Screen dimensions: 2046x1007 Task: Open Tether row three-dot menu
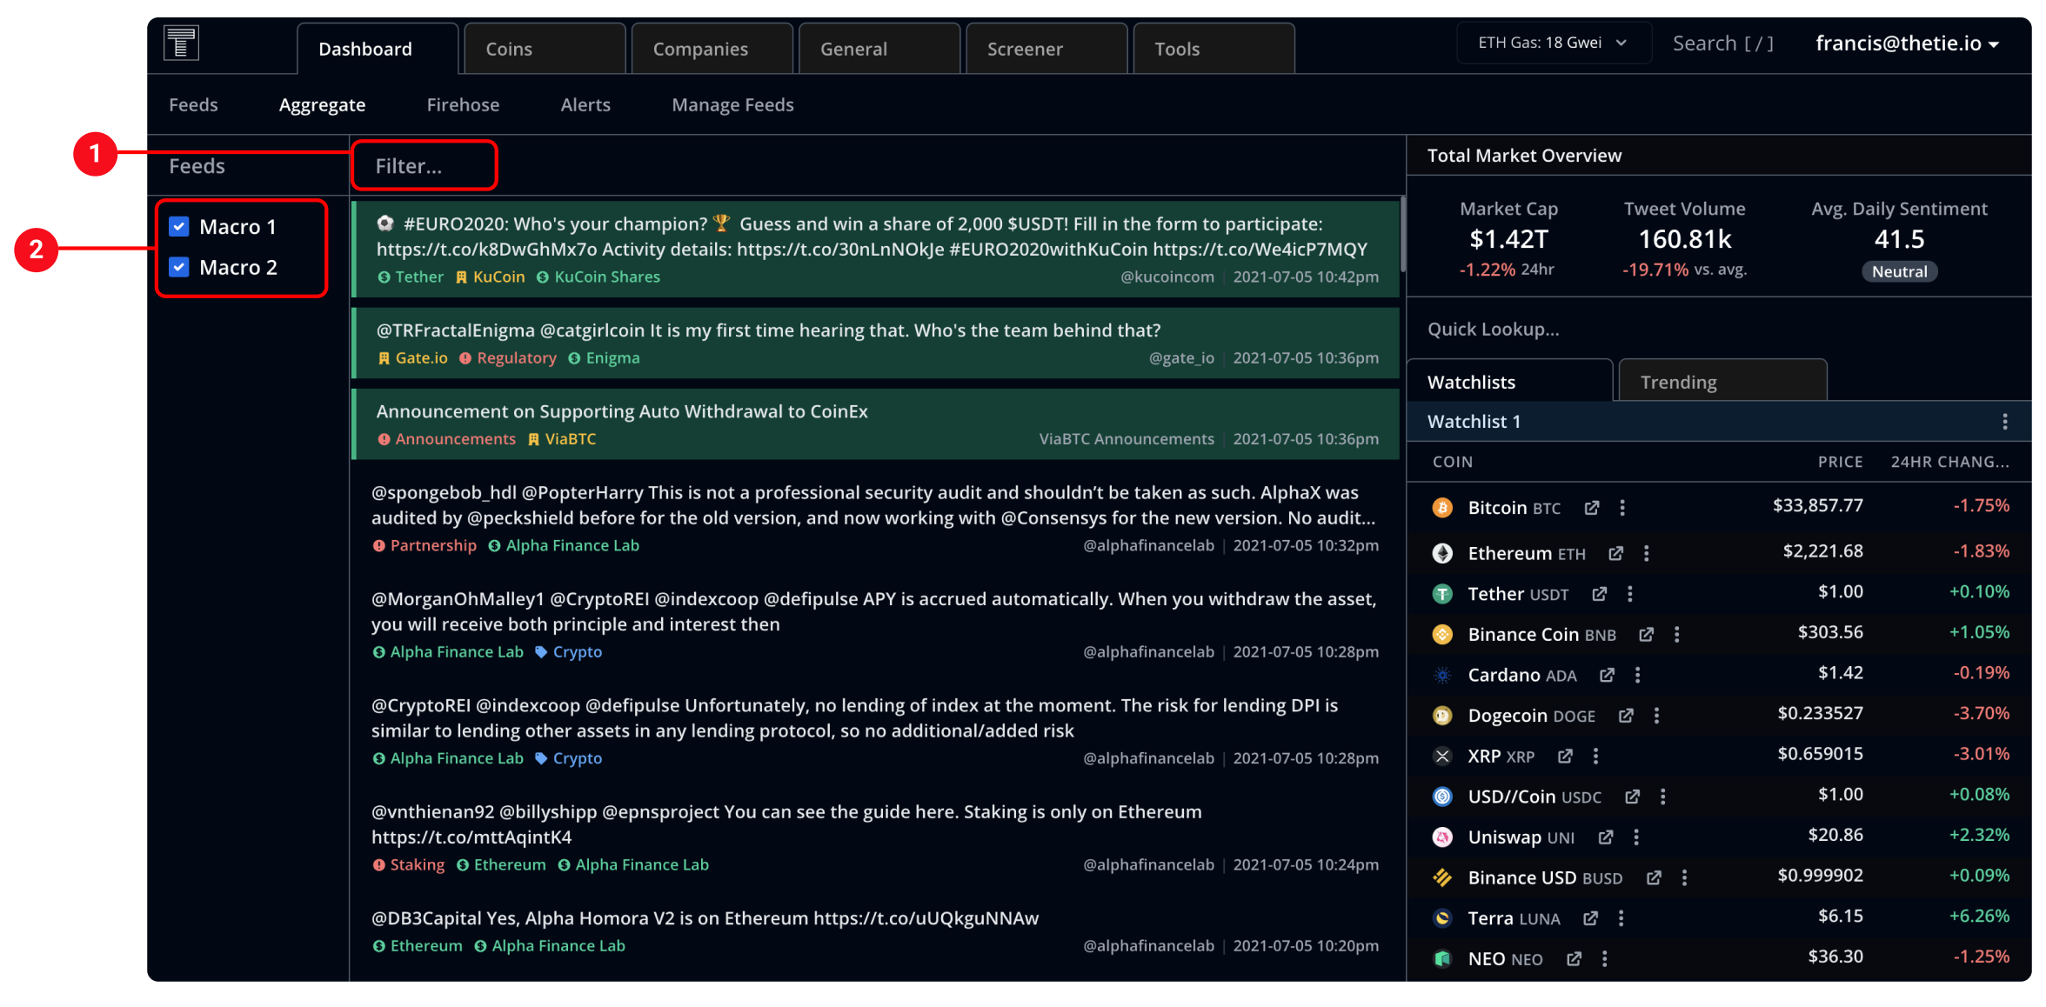pos(1630,594)
